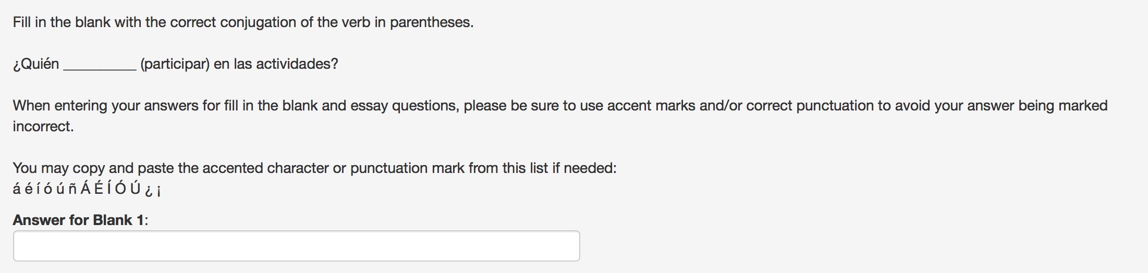Viewport: 1148px width, 273px height.
Task: Click lowercase ó in the accent list
Action: tap(47, 189)
